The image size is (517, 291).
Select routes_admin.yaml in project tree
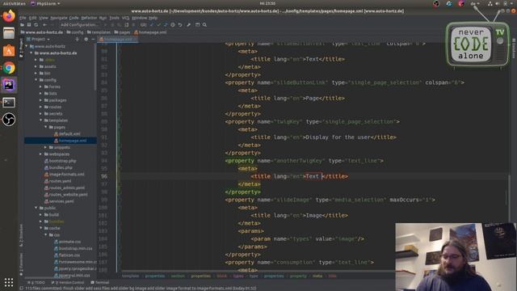pos(65,188)
